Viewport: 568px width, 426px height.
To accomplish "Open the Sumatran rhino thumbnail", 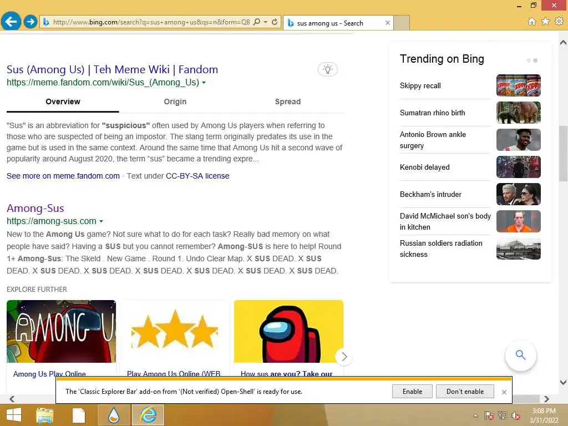I will pos(519,113).
